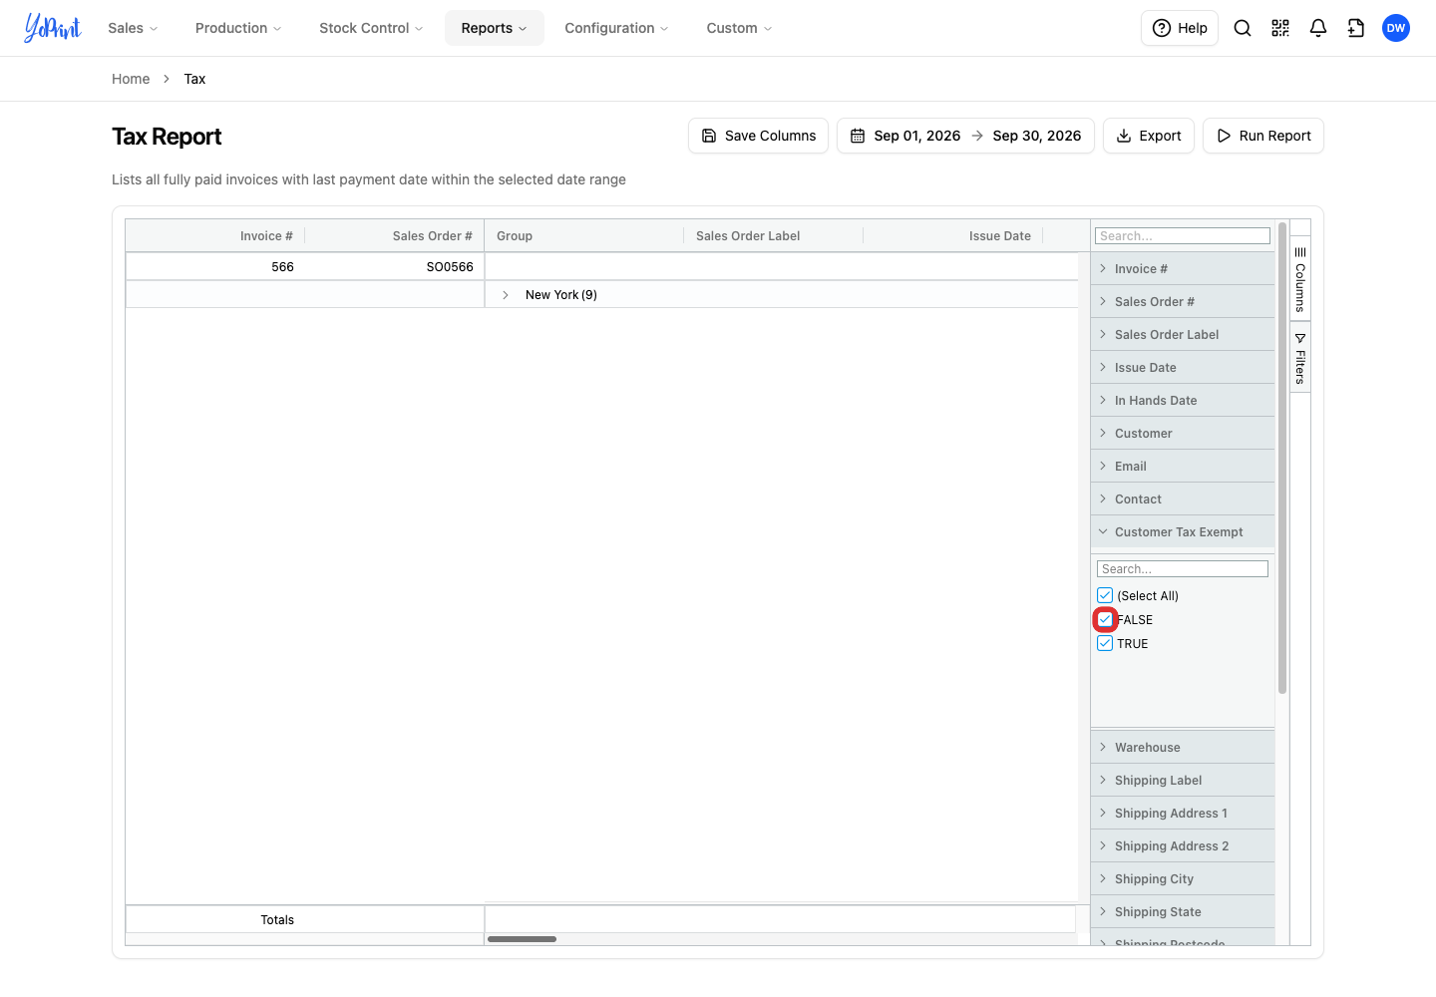The image size is (1436, 997).
Task: Open the Custom menu
Action: pos(739,28)
